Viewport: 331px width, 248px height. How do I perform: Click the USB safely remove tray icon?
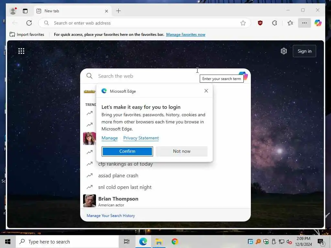point(274,242)
